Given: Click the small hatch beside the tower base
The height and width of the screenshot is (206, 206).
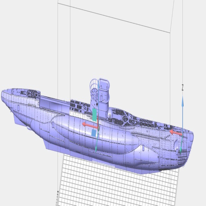Looking at the screenshot, I should tap(110, 115).
